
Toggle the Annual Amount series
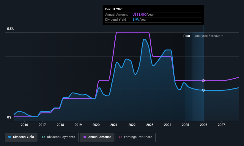97,137
